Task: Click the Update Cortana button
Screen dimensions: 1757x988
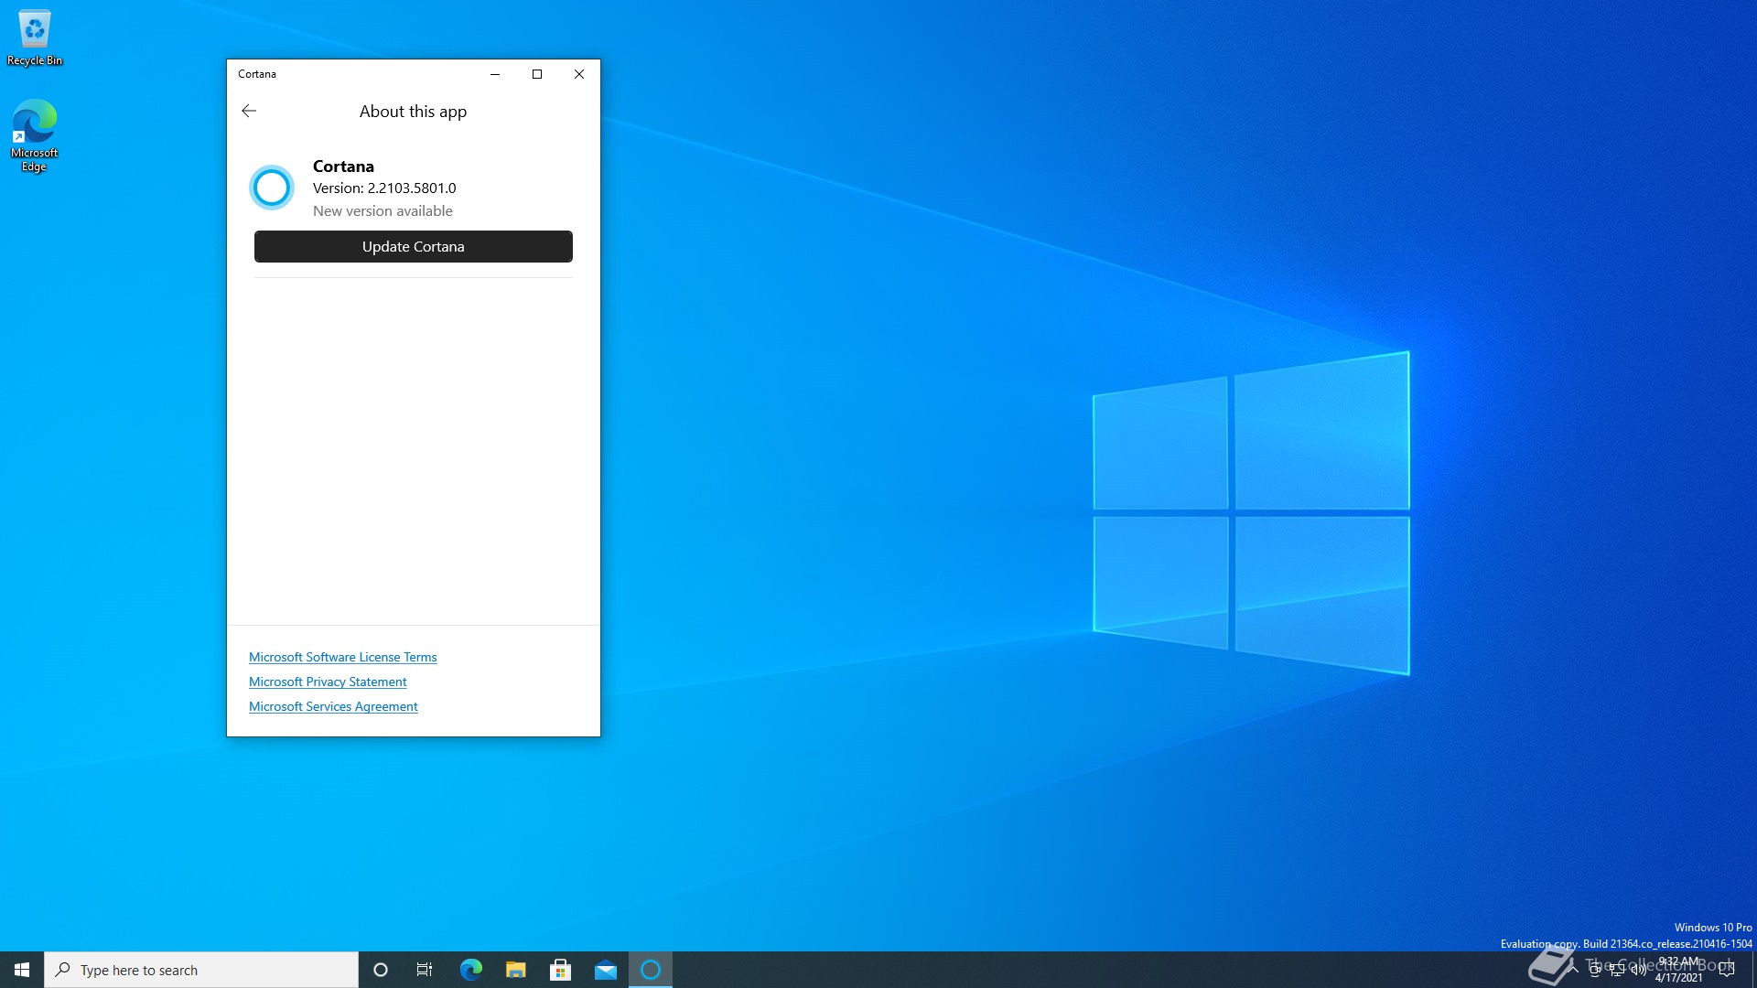Action: pyautogui.click(x=414, y=247)
